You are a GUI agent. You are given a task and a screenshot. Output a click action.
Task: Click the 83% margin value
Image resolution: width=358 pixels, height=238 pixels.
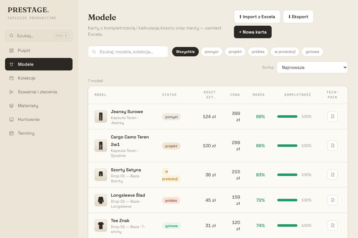point(260,175)
